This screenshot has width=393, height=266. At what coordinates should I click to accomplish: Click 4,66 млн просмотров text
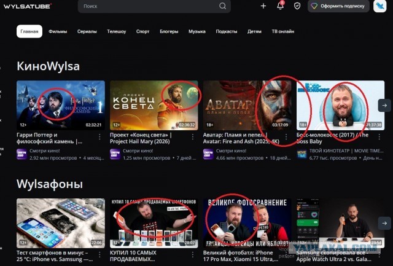click(239, 158)
